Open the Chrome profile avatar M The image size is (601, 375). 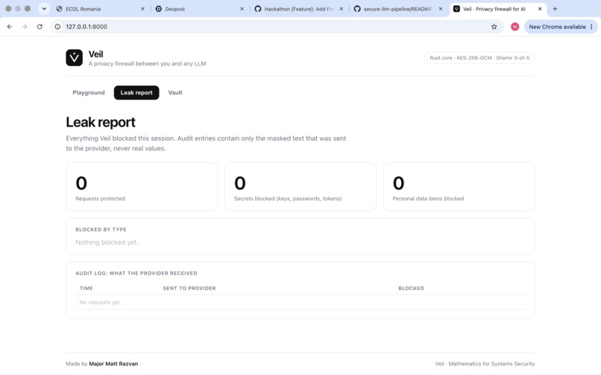point(515,27)
